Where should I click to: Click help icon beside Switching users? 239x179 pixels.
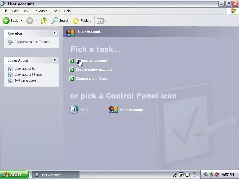[10, 81]
